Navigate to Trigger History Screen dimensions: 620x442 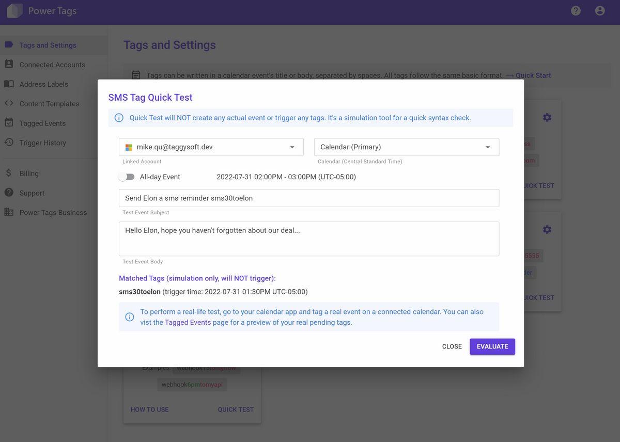click(x=54, y=143)
